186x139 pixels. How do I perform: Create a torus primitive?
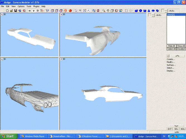pos(153,11)
